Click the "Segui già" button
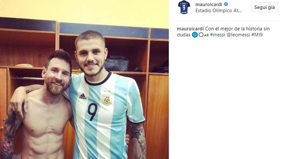 tap(265, 8)
